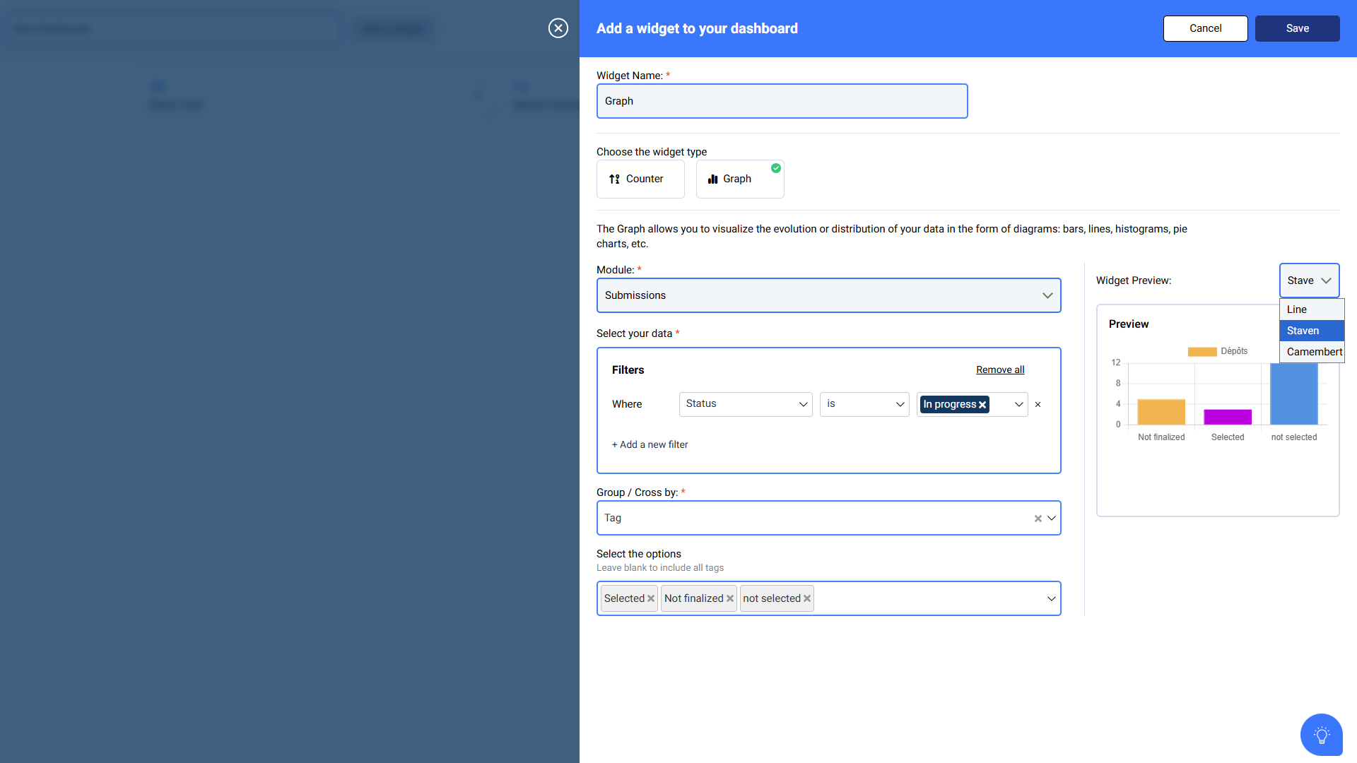
Task: Click the Save button
Action: pos(1297,28)
